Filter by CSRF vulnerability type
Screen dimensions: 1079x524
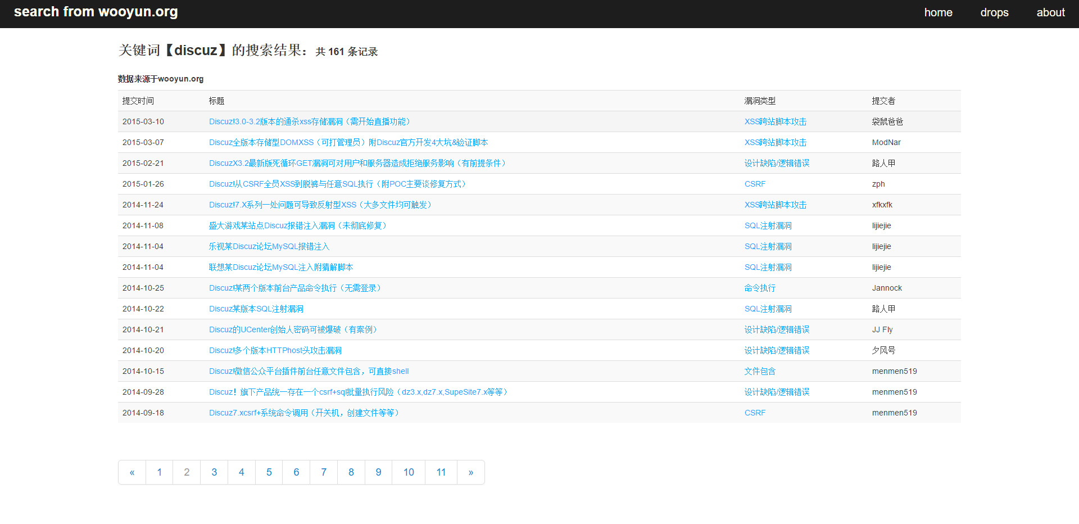[755, 184]
